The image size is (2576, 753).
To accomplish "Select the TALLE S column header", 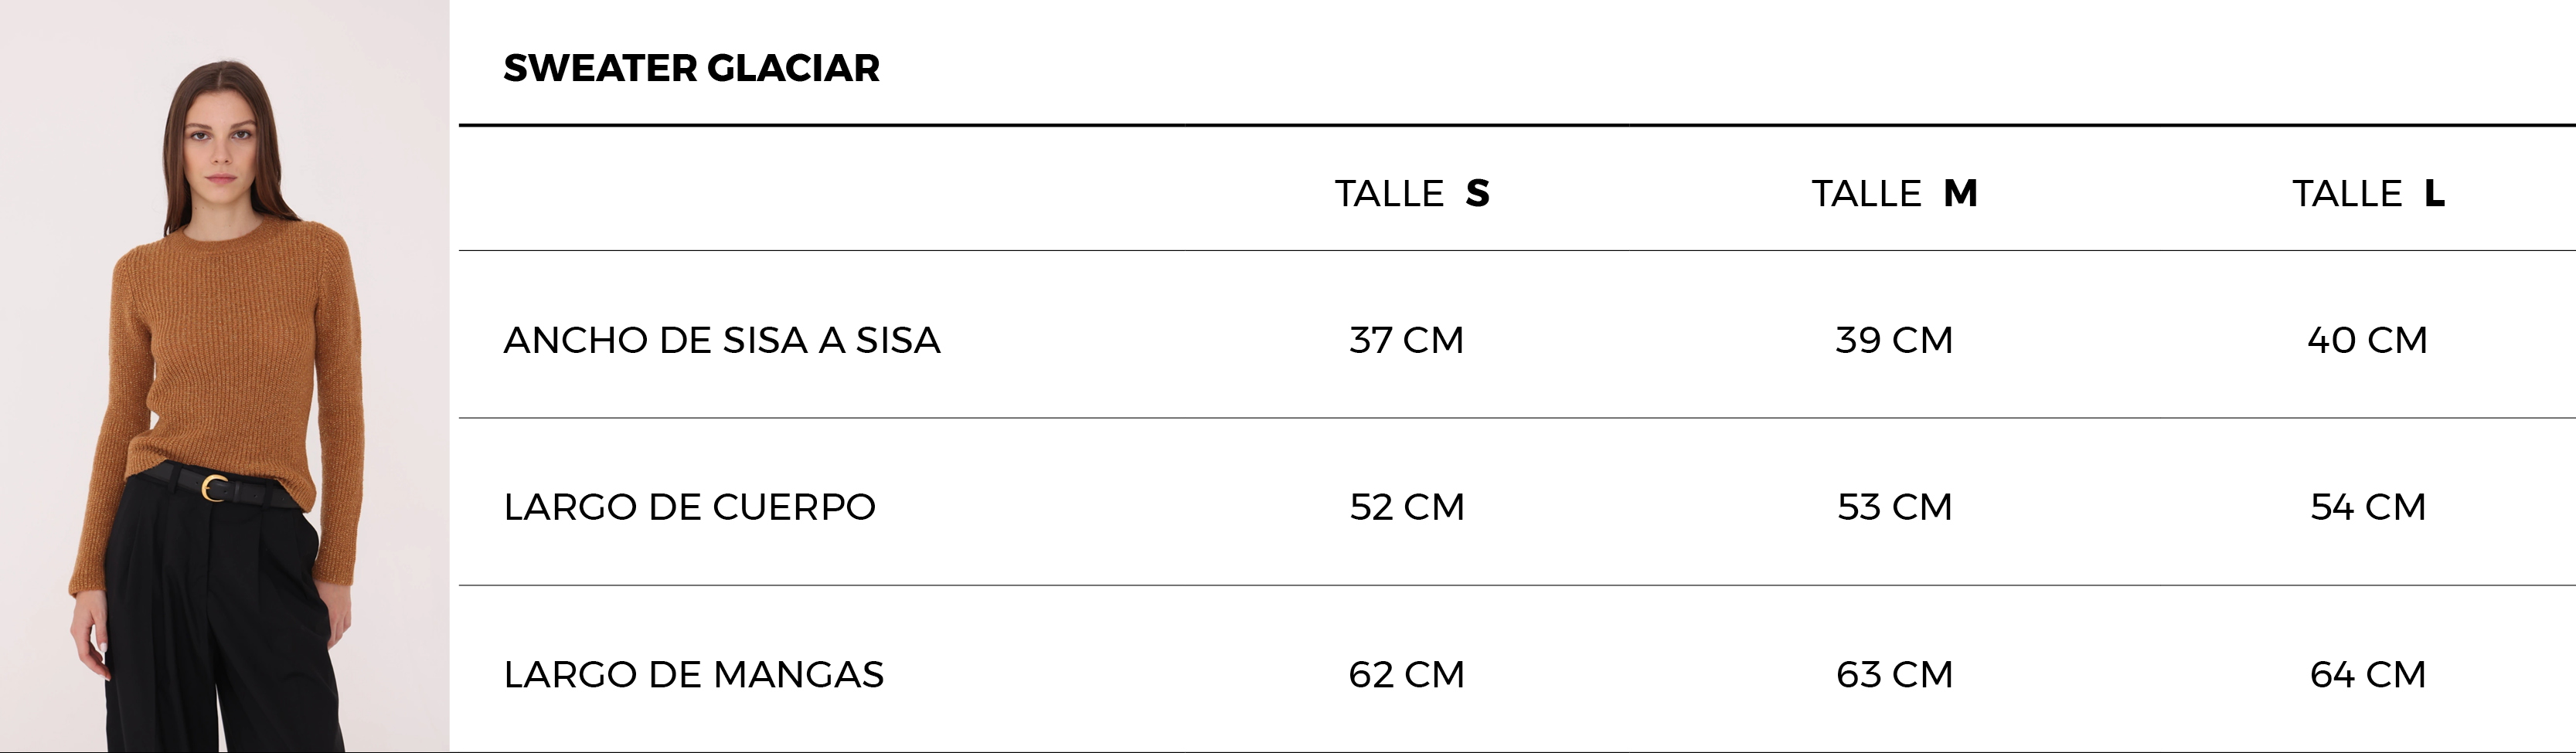I will [1412, 193].
